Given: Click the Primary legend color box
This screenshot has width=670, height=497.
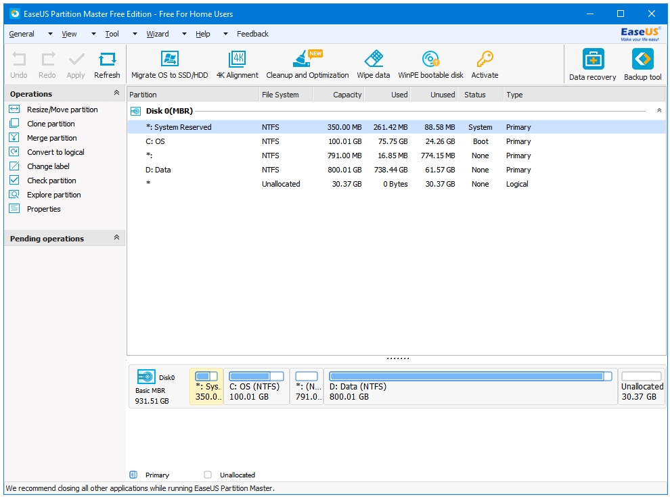Looking at the screenshot, I should 133,475.
